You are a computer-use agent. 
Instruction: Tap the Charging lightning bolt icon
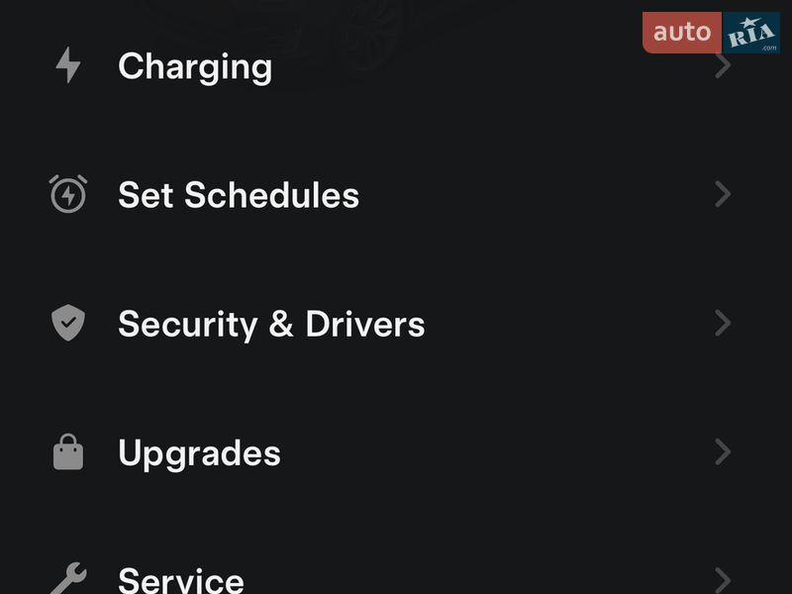click(68, 65)
